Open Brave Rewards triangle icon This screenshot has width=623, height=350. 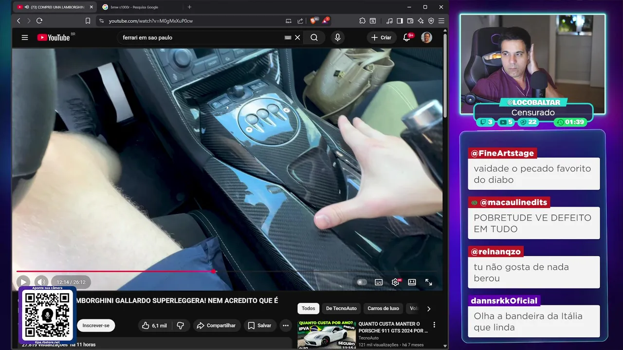tap(325, 21)
